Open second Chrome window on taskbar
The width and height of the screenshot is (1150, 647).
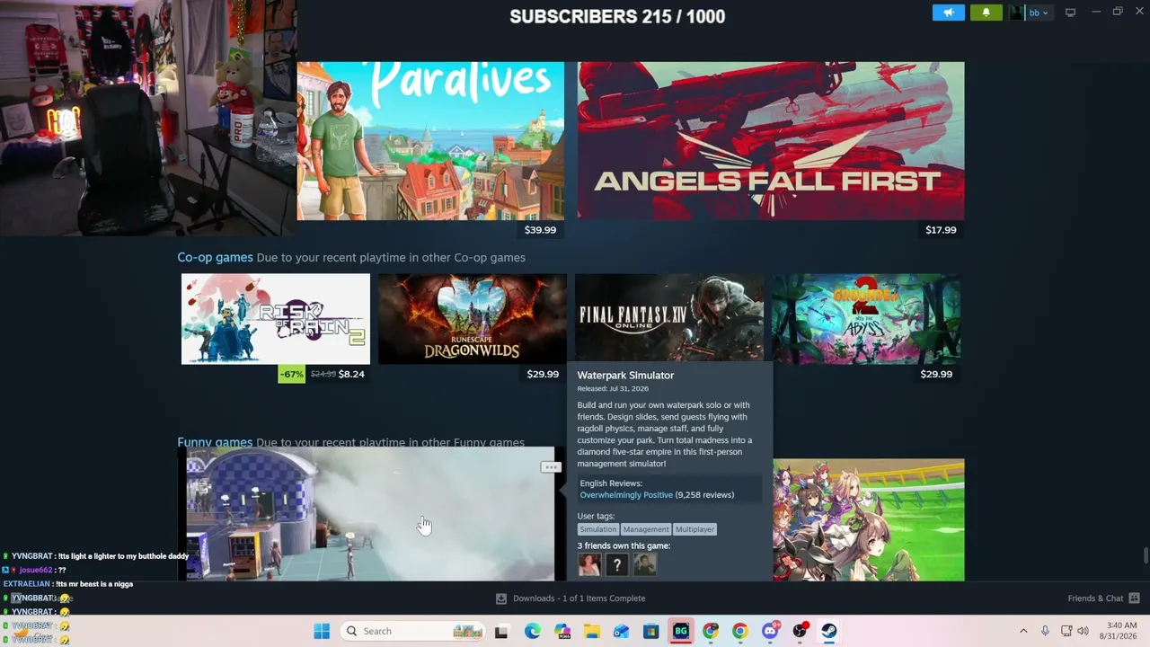tap(740, 631)
